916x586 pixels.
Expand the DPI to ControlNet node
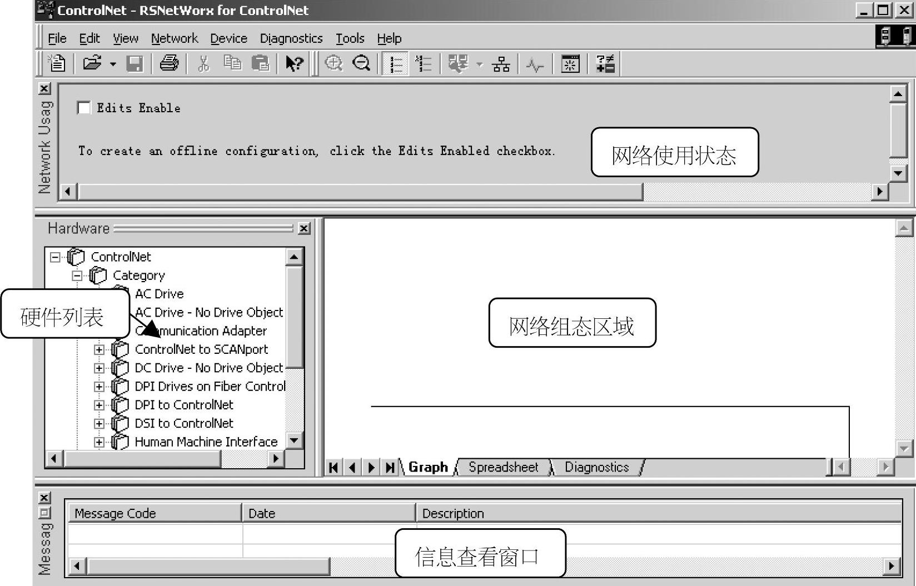tap(99, 405)
